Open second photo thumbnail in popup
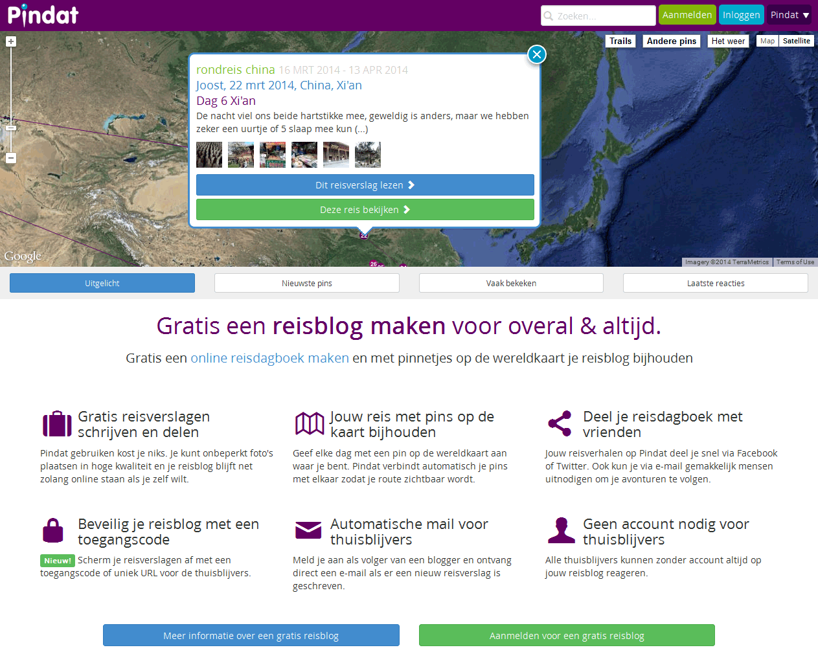818x663 pixels. 241,155
